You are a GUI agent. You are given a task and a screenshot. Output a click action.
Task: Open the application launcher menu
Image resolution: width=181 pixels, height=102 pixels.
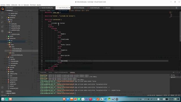click(x=3, y=99)
